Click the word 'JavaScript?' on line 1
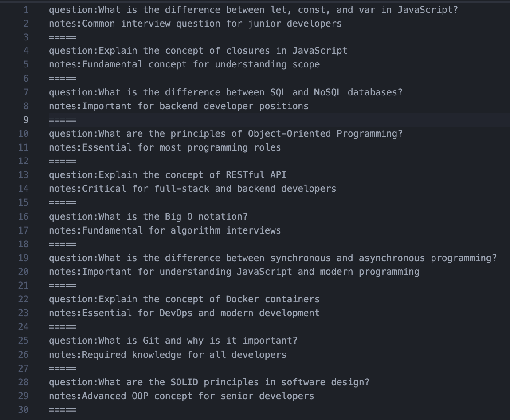The width and height of the screenshot is (510, 420). 427,9
